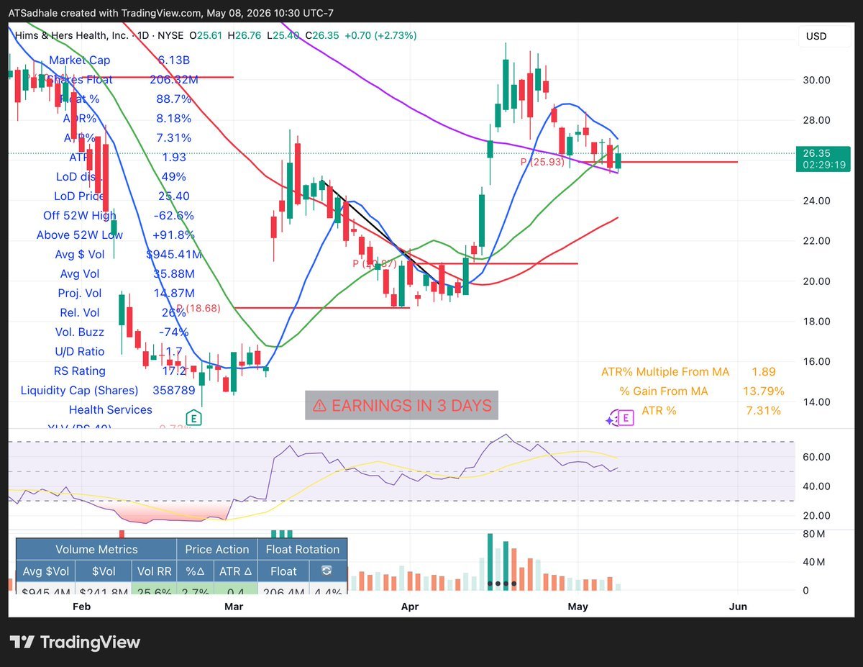Click the 206.32M shares float value
The width and height of the screenshot is (863, 667).
pyautogui.click(x=174, y=80)
